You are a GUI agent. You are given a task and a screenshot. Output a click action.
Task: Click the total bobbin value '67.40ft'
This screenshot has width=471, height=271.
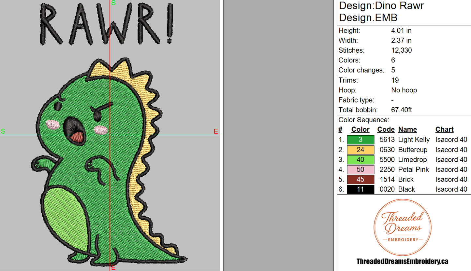pos(402,110)
